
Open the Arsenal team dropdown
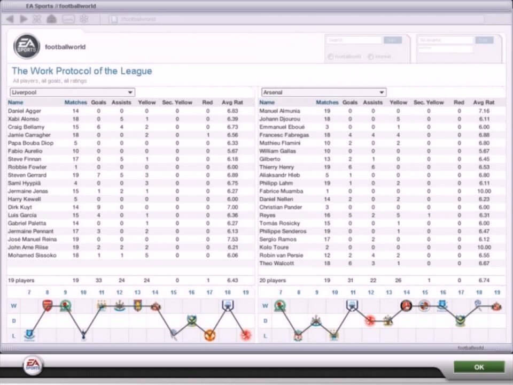click(x=324, y=93)
